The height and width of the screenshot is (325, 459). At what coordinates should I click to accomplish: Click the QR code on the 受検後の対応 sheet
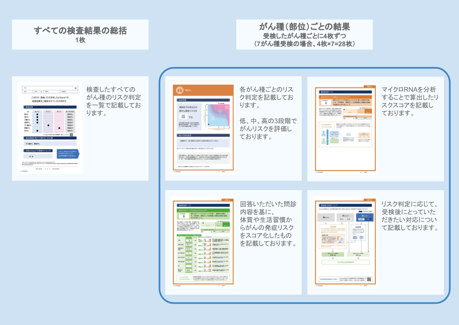(x=369, y=279)
